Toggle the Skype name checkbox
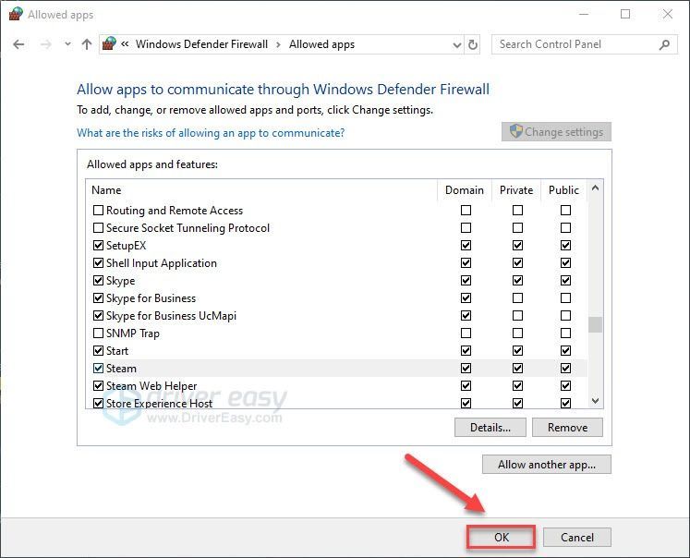Viewport: 690px width, 558px height. click(98, 281)
